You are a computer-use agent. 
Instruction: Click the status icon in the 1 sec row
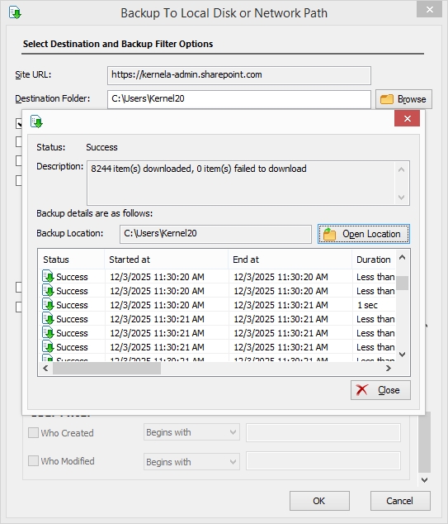click(48, 305)
